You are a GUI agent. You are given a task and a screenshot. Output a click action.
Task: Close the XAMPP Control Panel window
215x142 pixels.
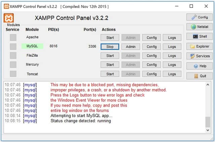206,6
